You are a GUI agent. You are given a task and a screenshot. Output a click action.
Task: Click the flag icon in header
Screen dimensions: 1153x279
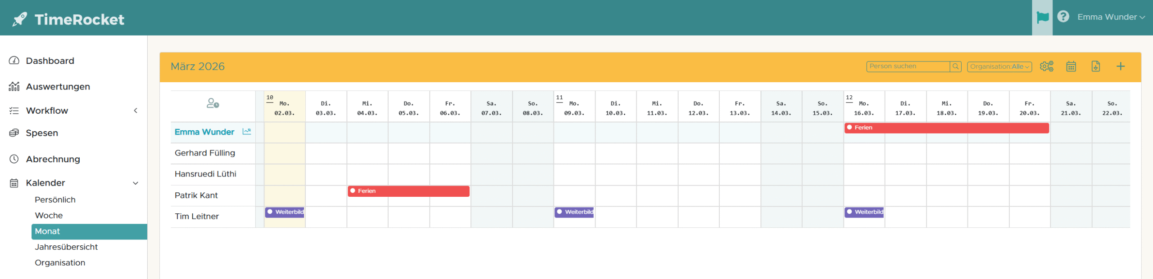1042,18
